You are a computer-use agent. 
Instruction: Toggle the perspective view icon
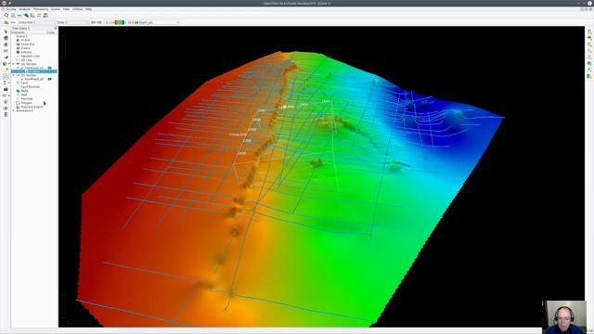point(6,58)
